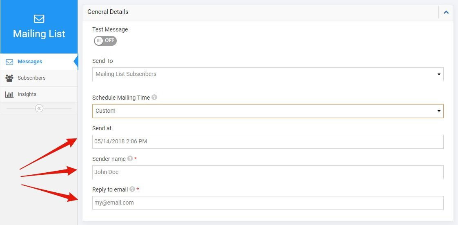458x225 pixels.
Task: Click the Sender name help icon
Action: coord(130,159)
